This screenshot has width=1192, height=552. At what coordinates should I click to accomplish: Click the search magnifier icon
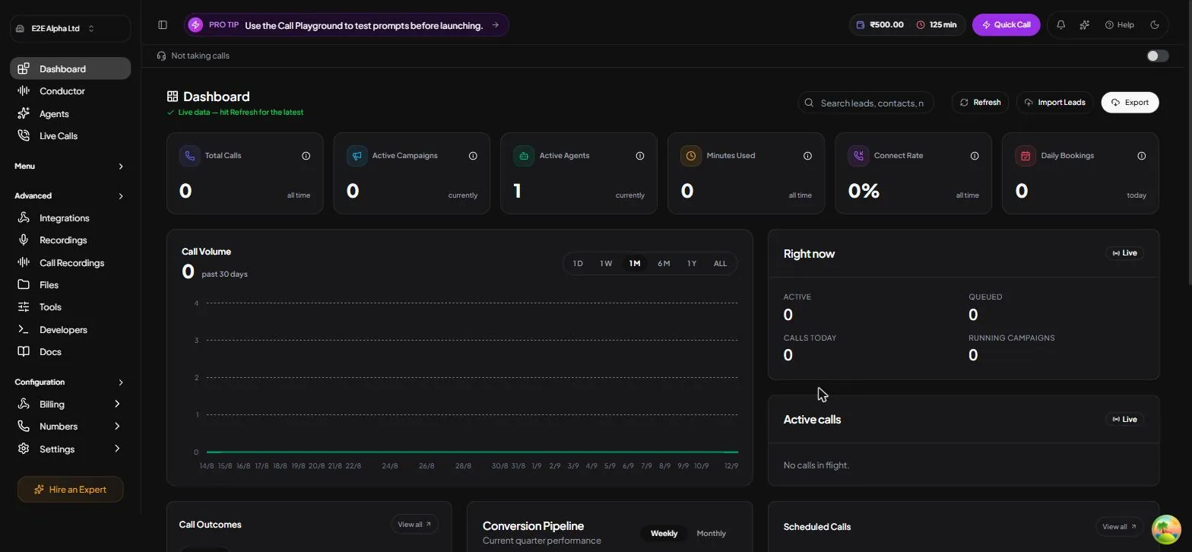point(810,103)
